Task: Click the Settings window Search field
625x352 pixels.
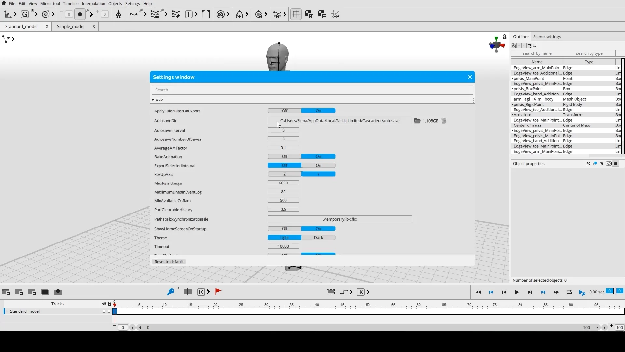Action: point(312,90)
